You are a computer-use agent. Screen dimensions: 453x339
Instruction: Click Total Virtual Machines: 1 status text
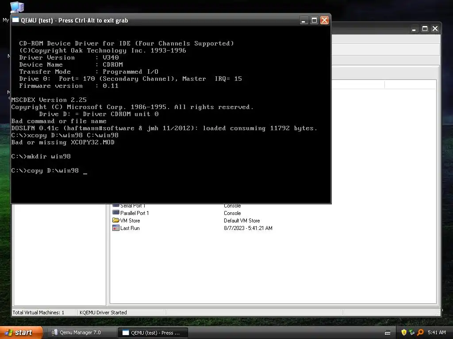tap(38, 313)
